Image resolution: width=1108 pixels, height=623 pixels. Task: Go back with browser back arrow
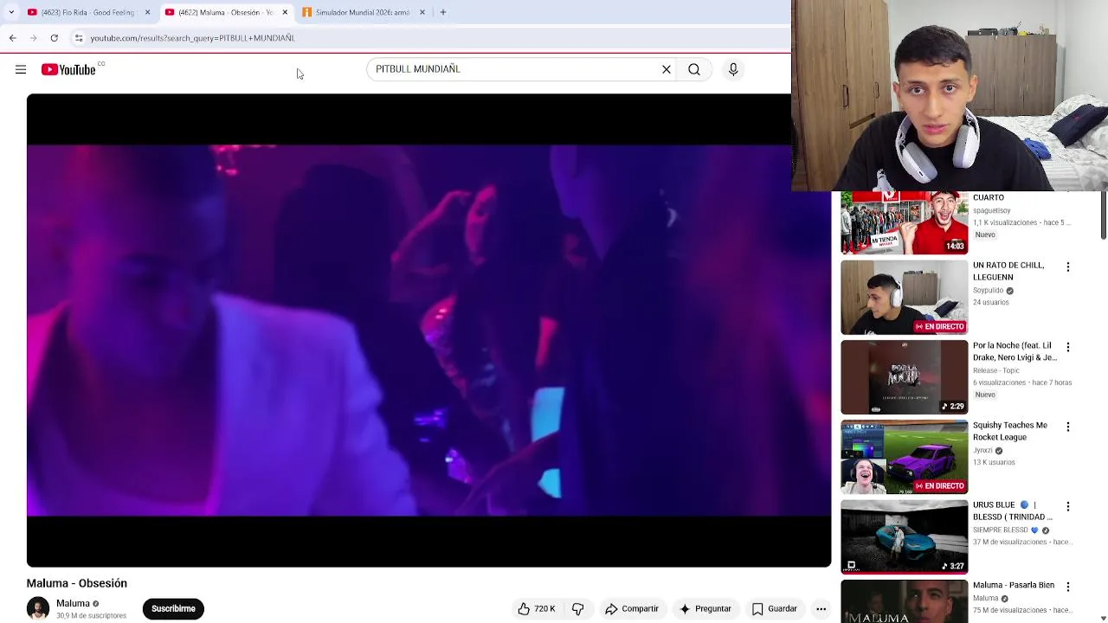pyautogui.click(x=13, y=38)
